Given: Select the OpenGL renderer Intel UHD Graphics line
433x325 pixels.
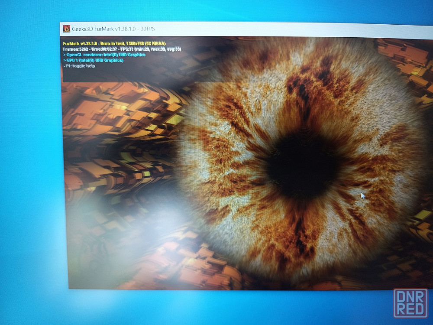Looking at the screenshot, I should [x=104, y=55].
